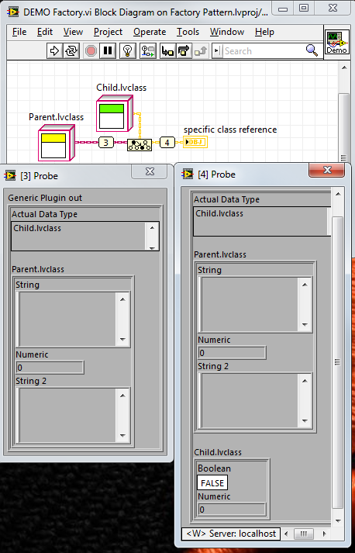This screenshot has height=553, width=355.
Task: Click Actual Data Type box in Probe 4
Action: point(261,221)
